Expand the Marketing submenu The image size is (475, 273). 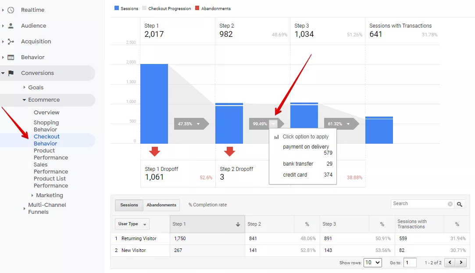[x=32, y=195]
